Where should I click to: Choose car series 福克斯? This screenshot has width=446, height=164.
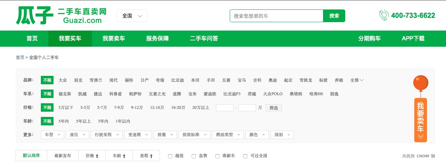65,94
